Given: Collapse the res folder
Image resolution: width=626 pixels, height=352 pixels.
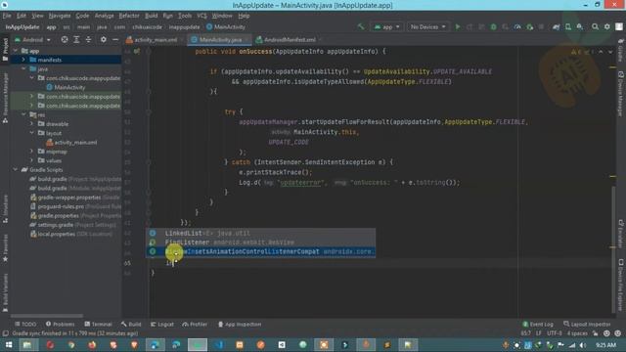Looking at the screenshot, I should [x=23, y=114].
